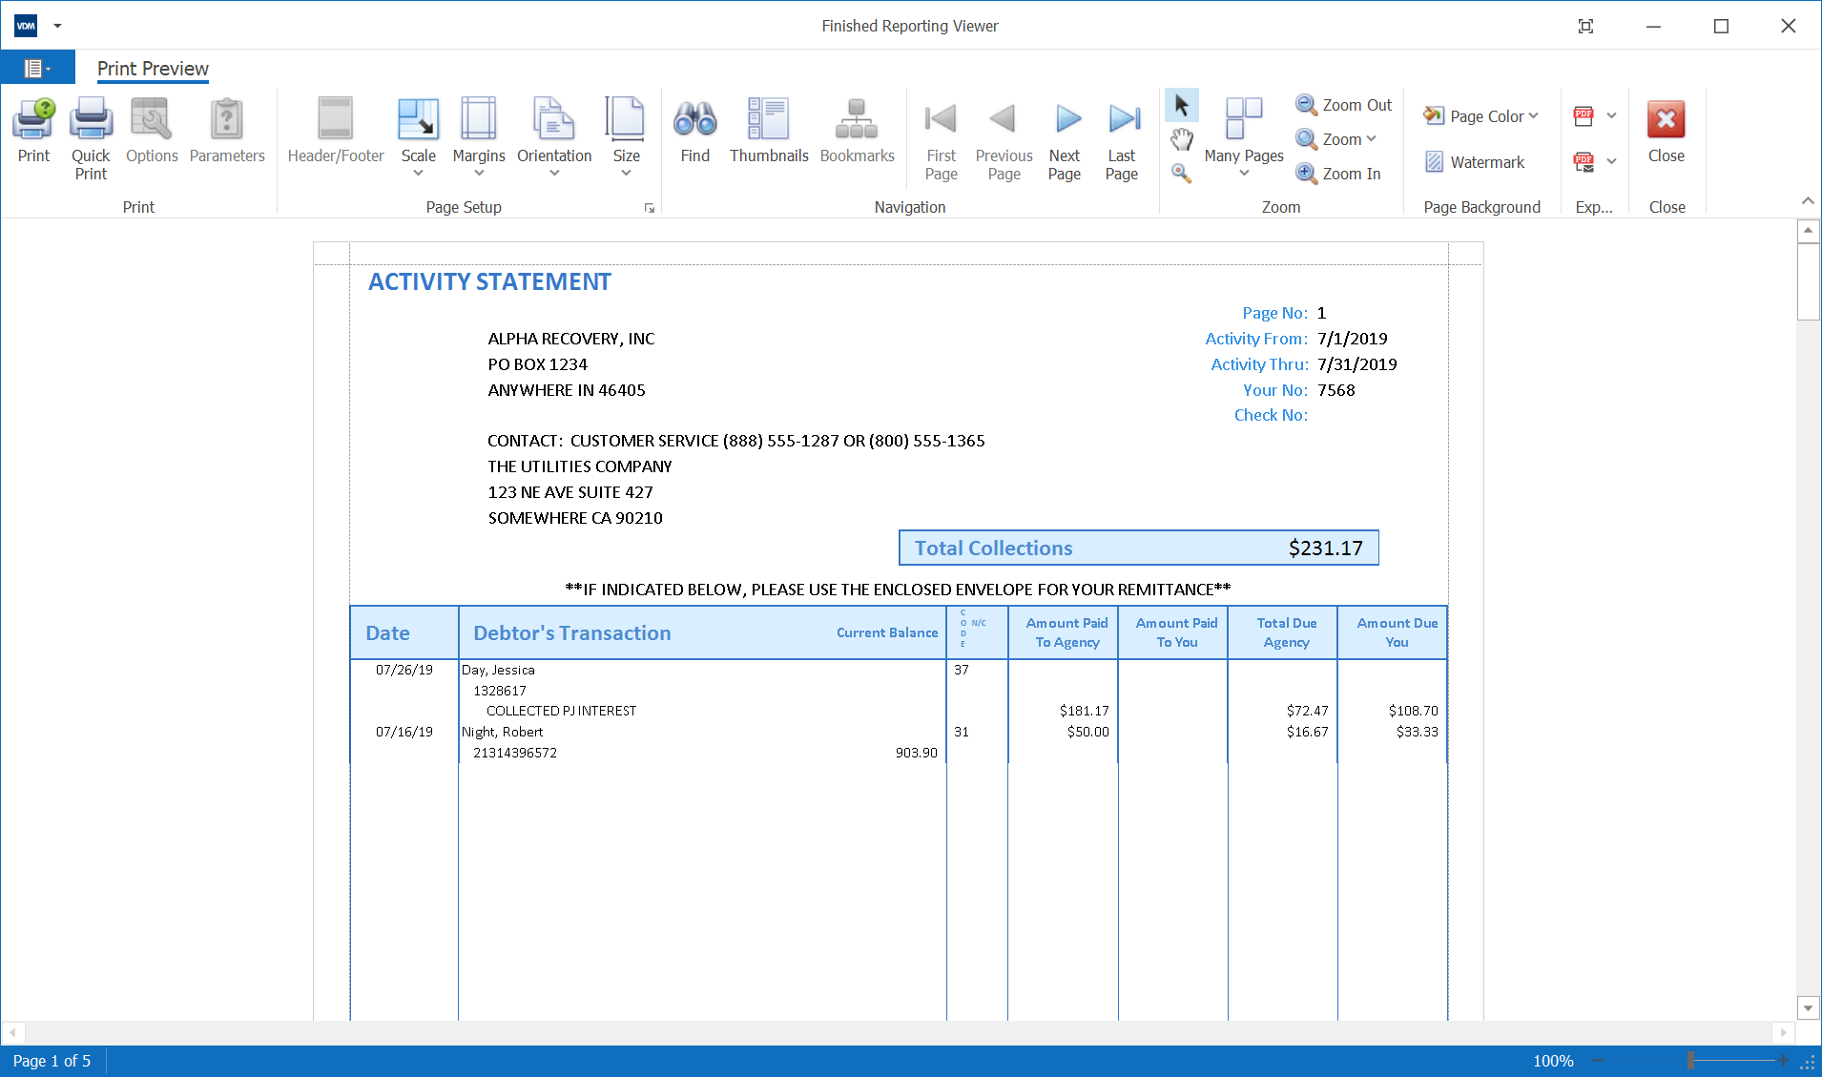
Task: Click the red Close preview button
Action: point(1666,132)
